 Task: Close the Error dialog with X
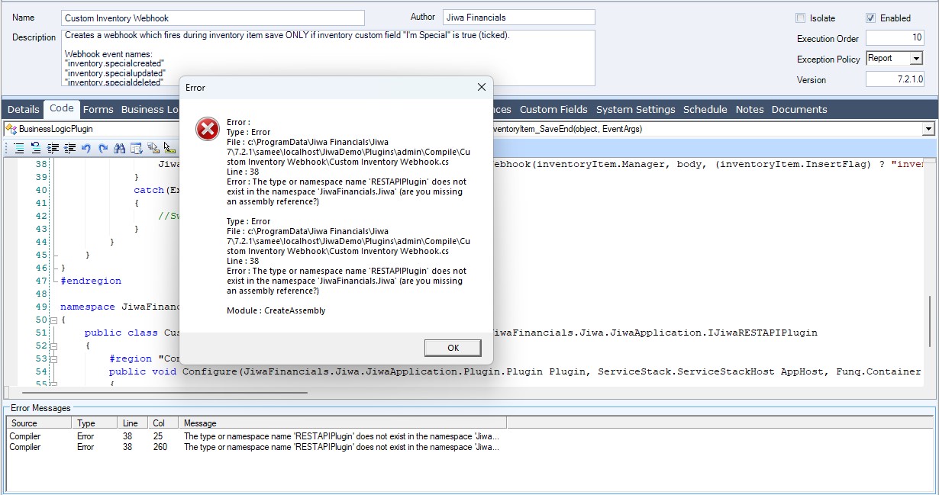click(481, 87)
